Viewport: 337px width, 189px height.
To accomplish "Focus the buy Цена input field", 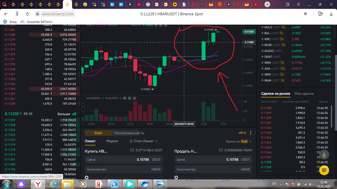I will click(124, 160).
